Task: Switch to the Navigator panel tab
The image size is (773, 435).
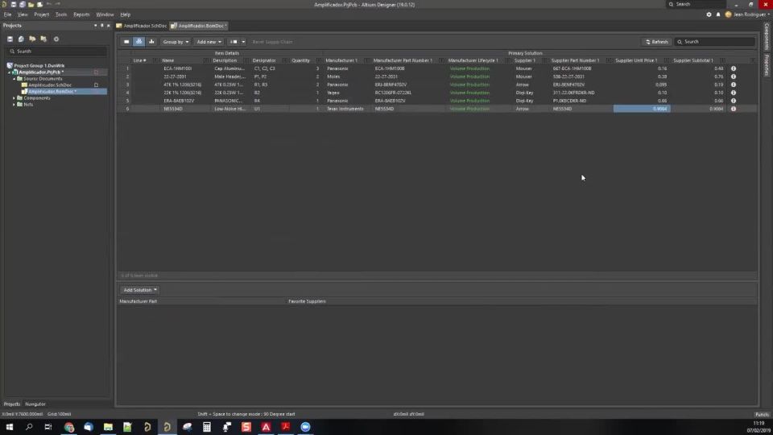Action: [35, 404]
